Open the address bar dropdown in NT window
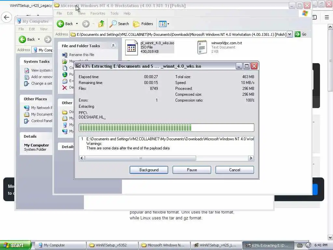The height and width of the screenshot is (250, 333). [x=290, y=34]
